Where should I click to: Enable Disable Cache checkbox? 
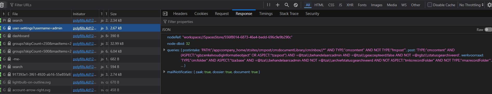[430, 5]
